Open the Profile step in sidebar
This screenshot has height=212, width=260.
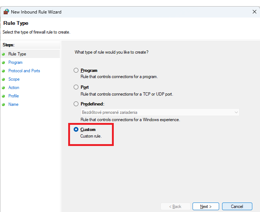coord(13,96)
